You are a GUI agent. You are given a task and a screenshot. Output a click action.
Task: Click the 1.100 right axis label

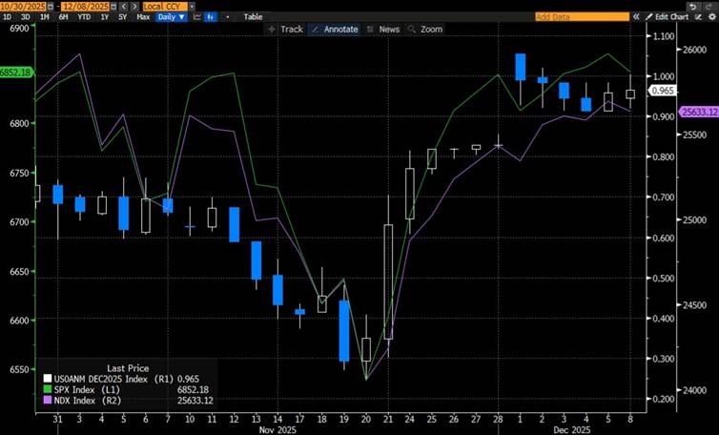[x=663, y=36]
